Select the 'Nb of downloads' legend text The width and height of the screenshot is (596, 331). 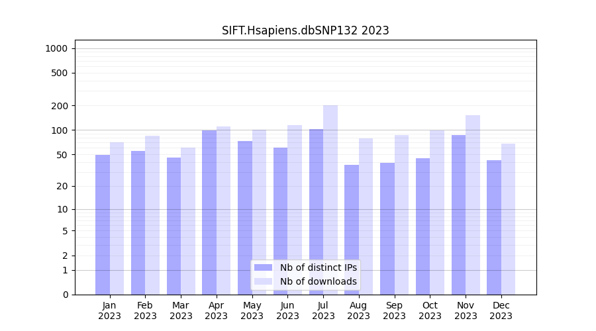318,281
